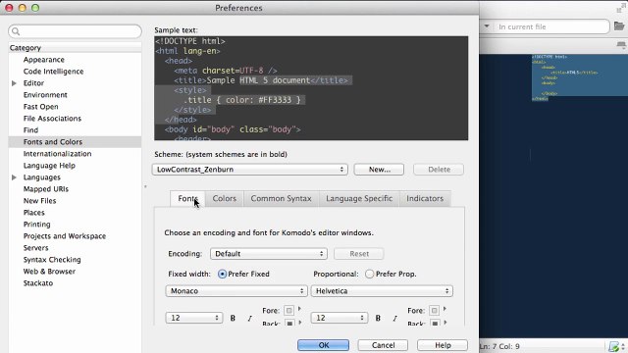Image resolution: width=628 pixels, height=353 pixels.
Task: Select the Printing category
Action: click(x=37, y=225)
